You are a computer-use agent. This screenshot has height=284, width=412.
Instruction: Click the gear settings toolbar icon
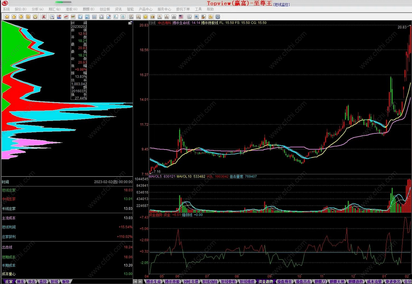[218, 17]
